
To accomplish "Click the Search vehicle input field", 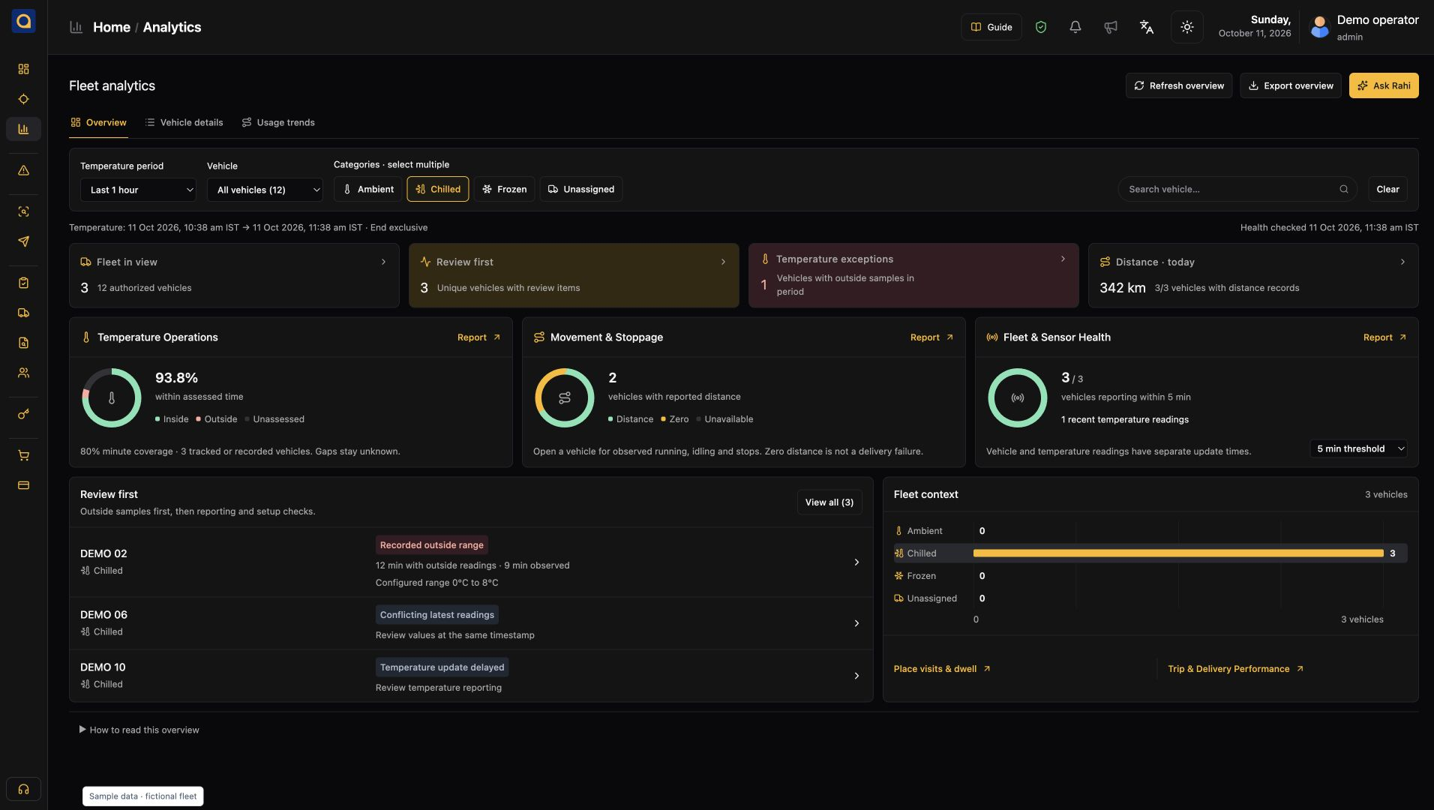I will pos(1238,189).
